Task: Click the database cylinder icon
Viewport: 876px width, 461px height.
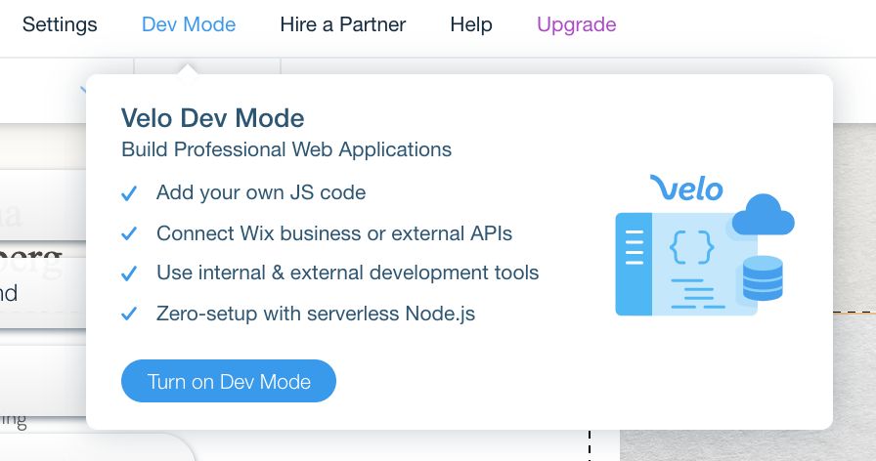Action: point(763,277)
